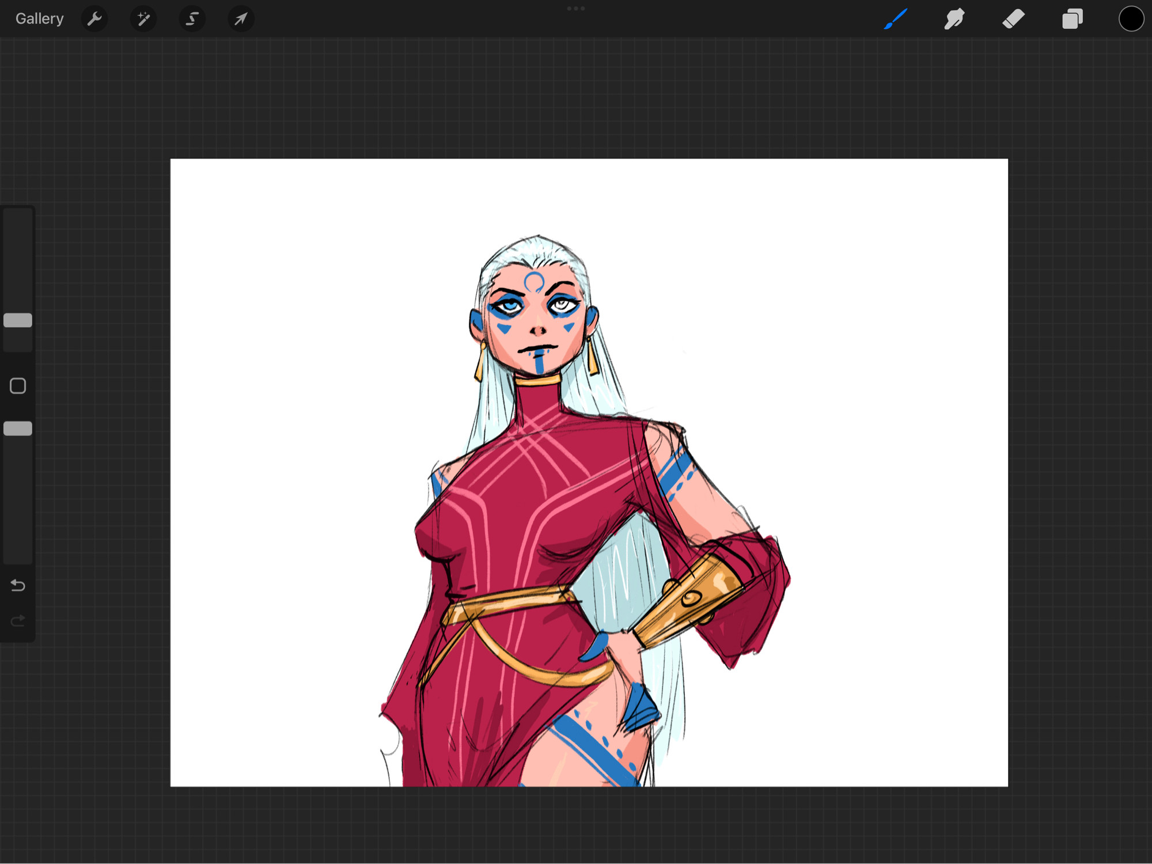Open the black color picker swatch
The image size is (1152, 864).
[1131, 19]
